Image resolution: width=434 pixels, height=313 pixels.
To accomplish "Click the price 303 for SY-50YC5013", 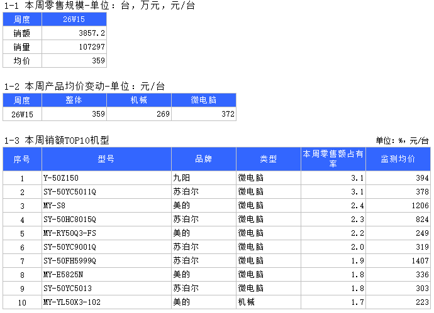I will (x=398, y=288).
